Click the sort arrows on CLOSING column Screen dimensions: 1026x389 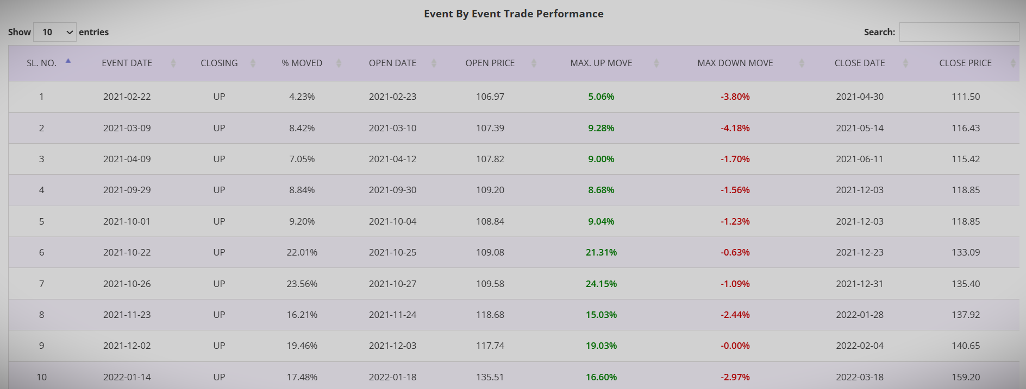[253, 62]
